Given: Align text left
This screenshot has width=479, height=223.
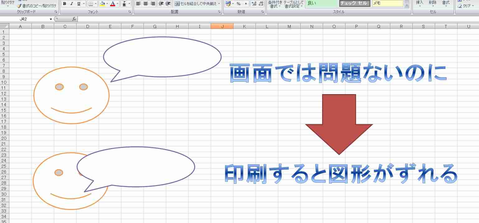Looking at the screenshot, I should tap(139, 4).
